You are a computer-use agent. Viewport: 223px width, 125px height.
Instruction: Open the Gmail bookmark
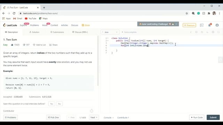point(18,18)
